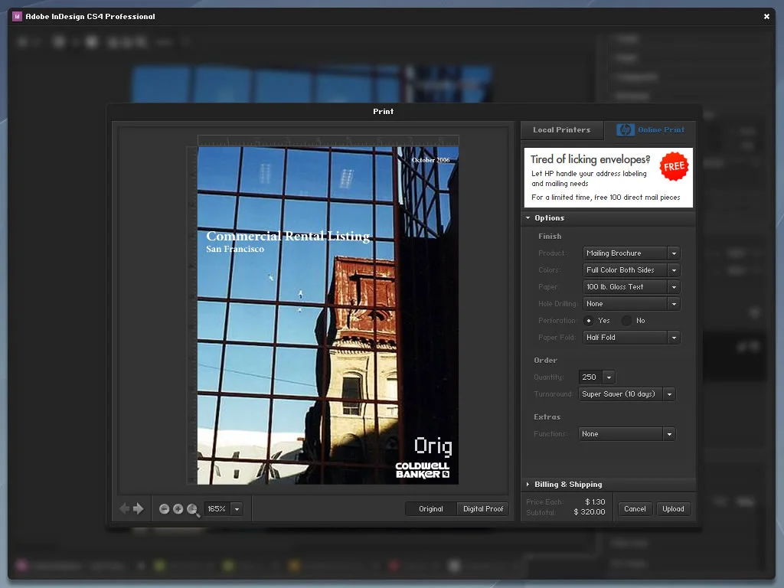Click the Finish heading
The image size is (784, 588).
pos(550,237)
